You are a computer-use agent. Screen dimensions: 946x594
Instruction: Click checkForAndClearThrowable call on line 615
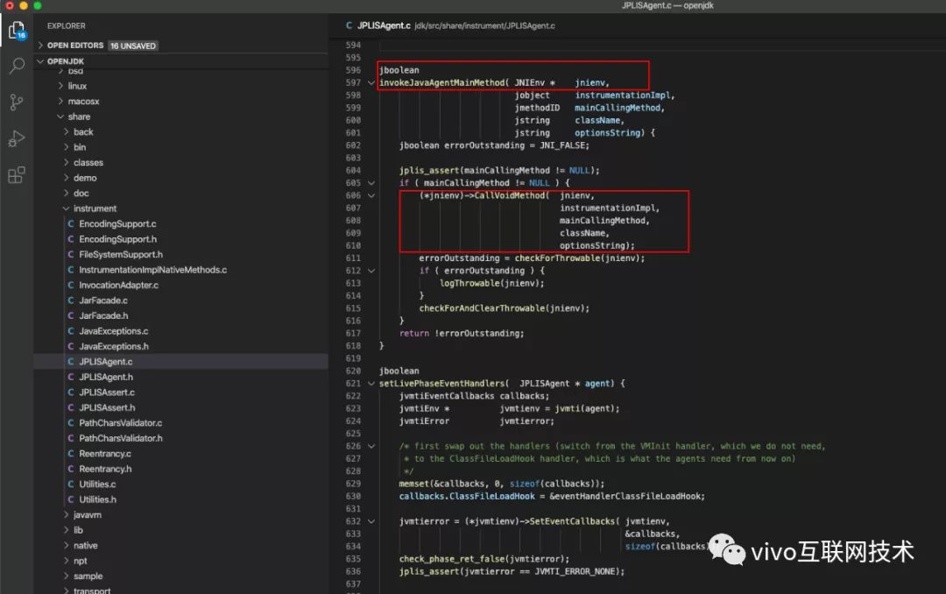coord(482,308)
